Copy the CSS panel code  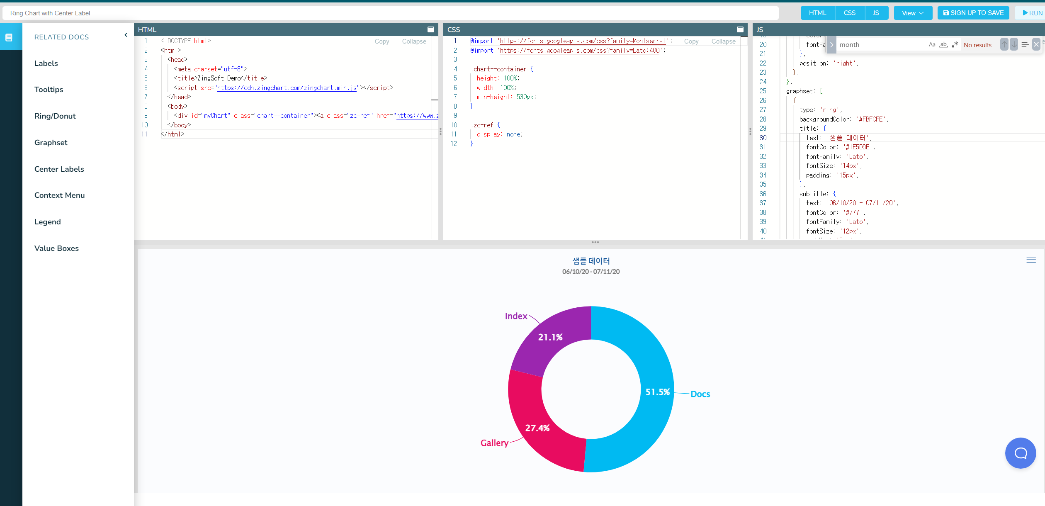coord(691,41)
